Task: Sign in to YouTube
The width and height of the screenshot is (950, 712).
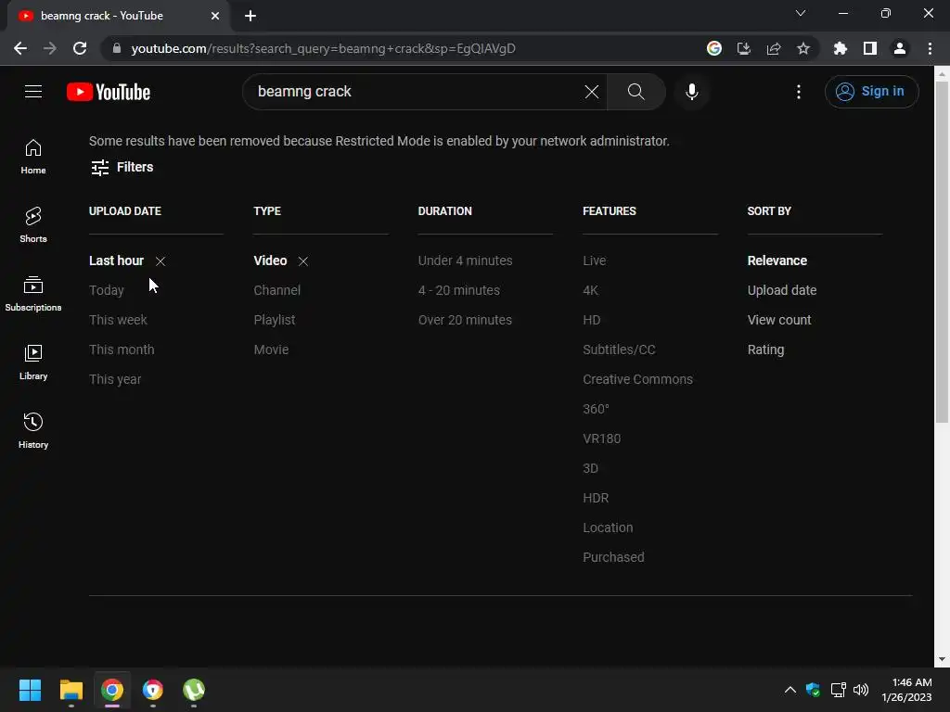Action: tap(871, 92)
